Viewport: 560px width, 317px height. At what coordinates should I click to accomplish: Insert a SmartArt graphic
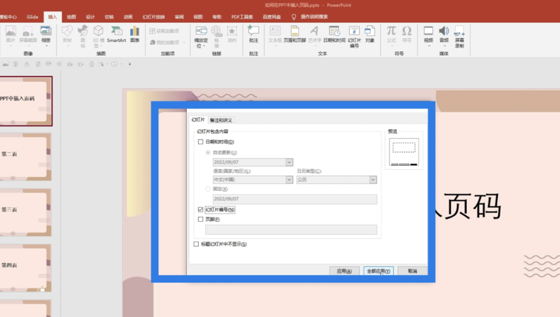117,35
